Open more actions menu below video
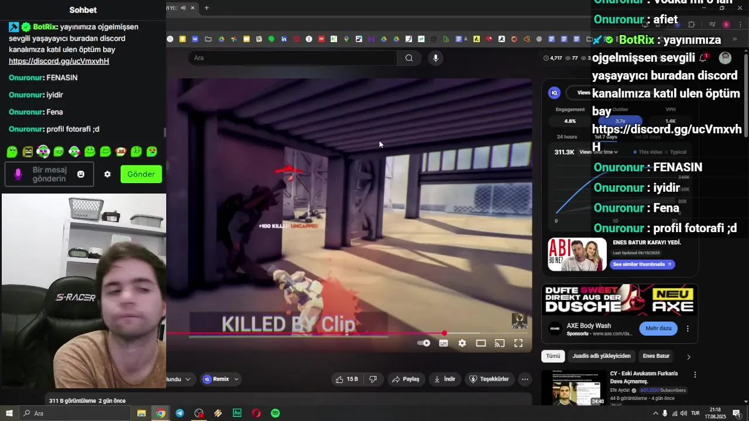The image size is (749, 421). pyautogui.click(x=525, y=379)
